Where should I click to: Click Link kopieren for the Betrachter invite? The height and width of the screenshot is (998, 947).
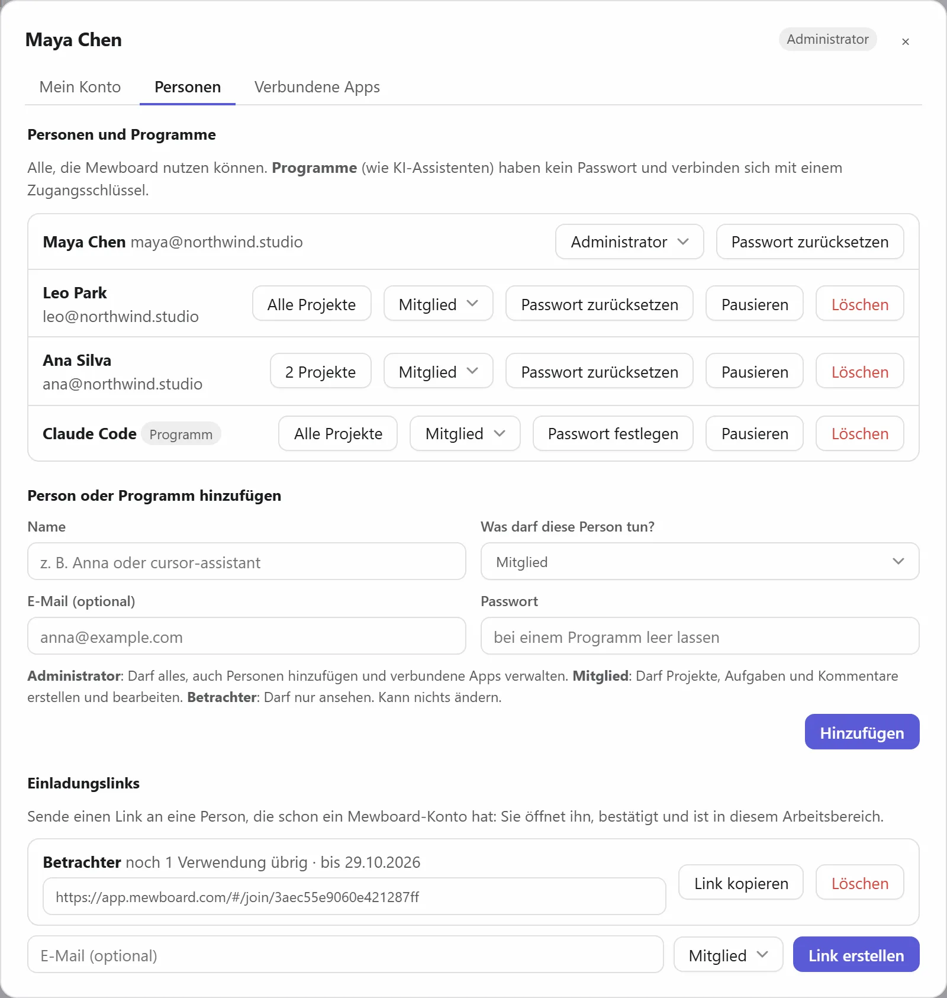(x=740, y=883)
